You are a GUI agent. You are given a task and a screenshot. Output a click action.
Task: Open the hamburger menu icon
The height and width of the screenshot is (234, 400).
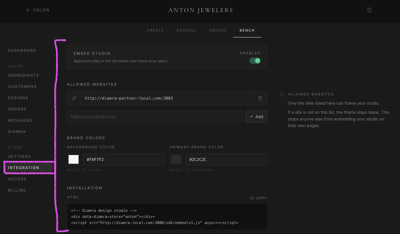pos(369,10)
